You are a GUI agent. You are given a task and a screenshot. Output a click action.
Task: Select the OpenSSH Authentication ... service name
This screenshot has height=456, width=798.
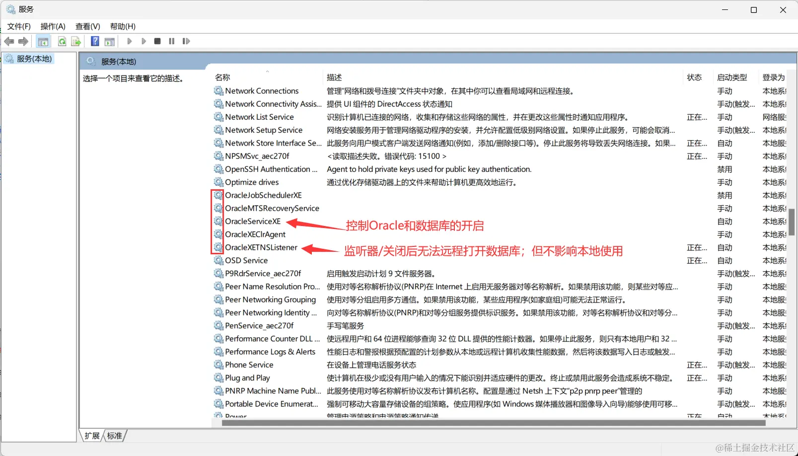click(271, 169)
